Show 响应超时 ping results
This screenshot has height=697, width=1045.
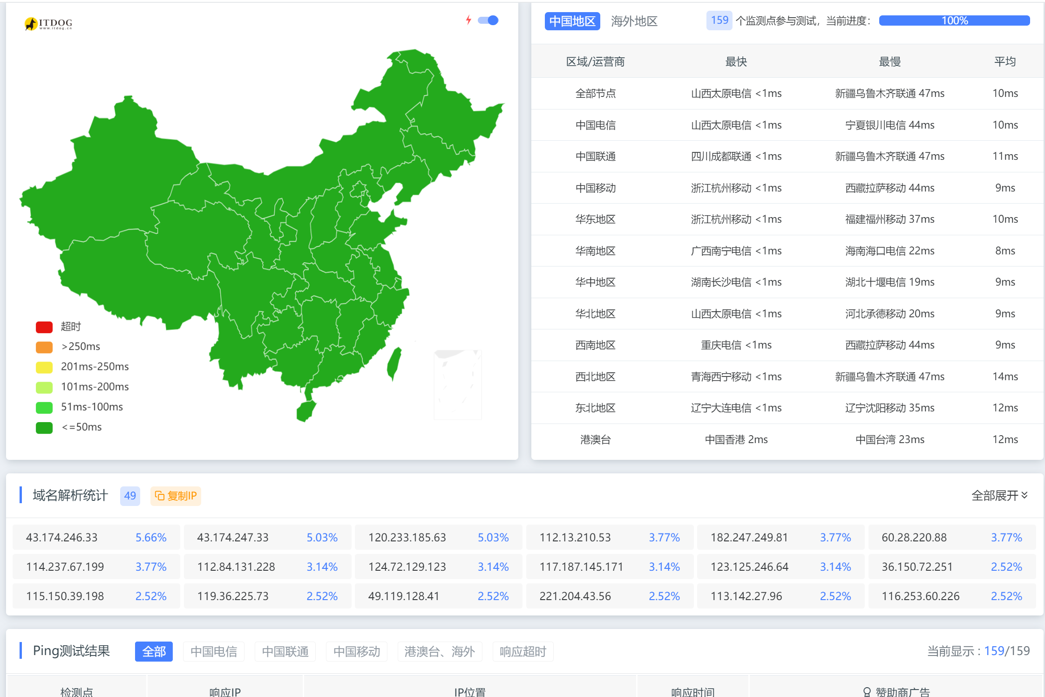[522, 651]
